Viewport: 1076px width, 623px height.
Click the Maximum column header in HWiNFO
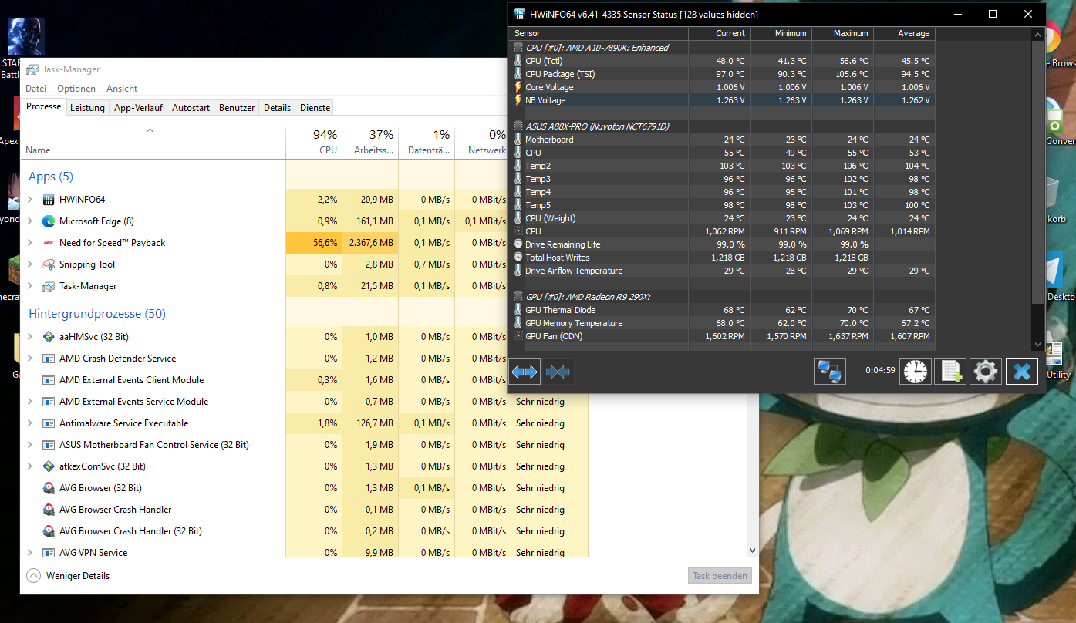pyautogui.click(x=842, y=33)
